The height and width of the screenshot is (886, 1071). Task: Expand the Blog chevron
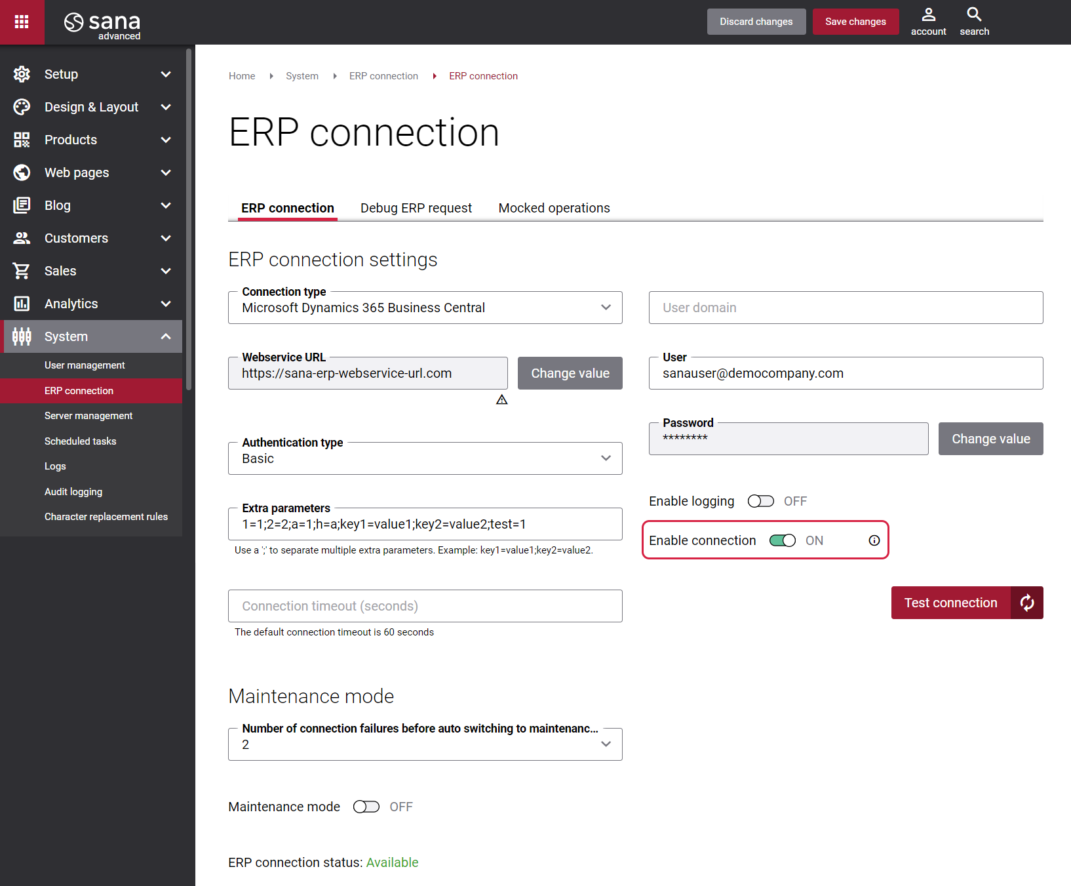tap(166, 205)
